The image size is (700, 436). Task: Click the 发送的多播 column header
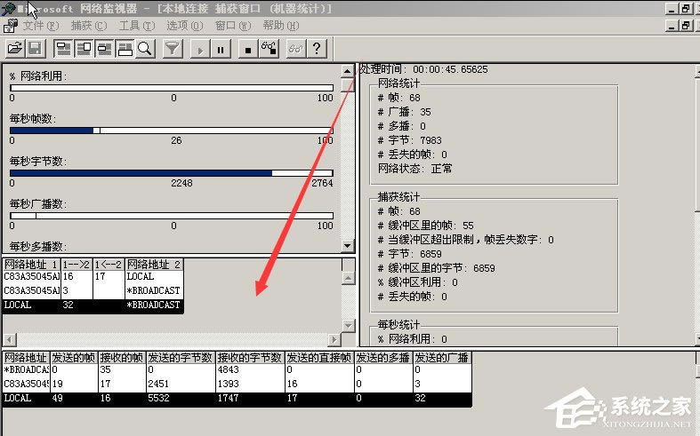click(383, 358)
